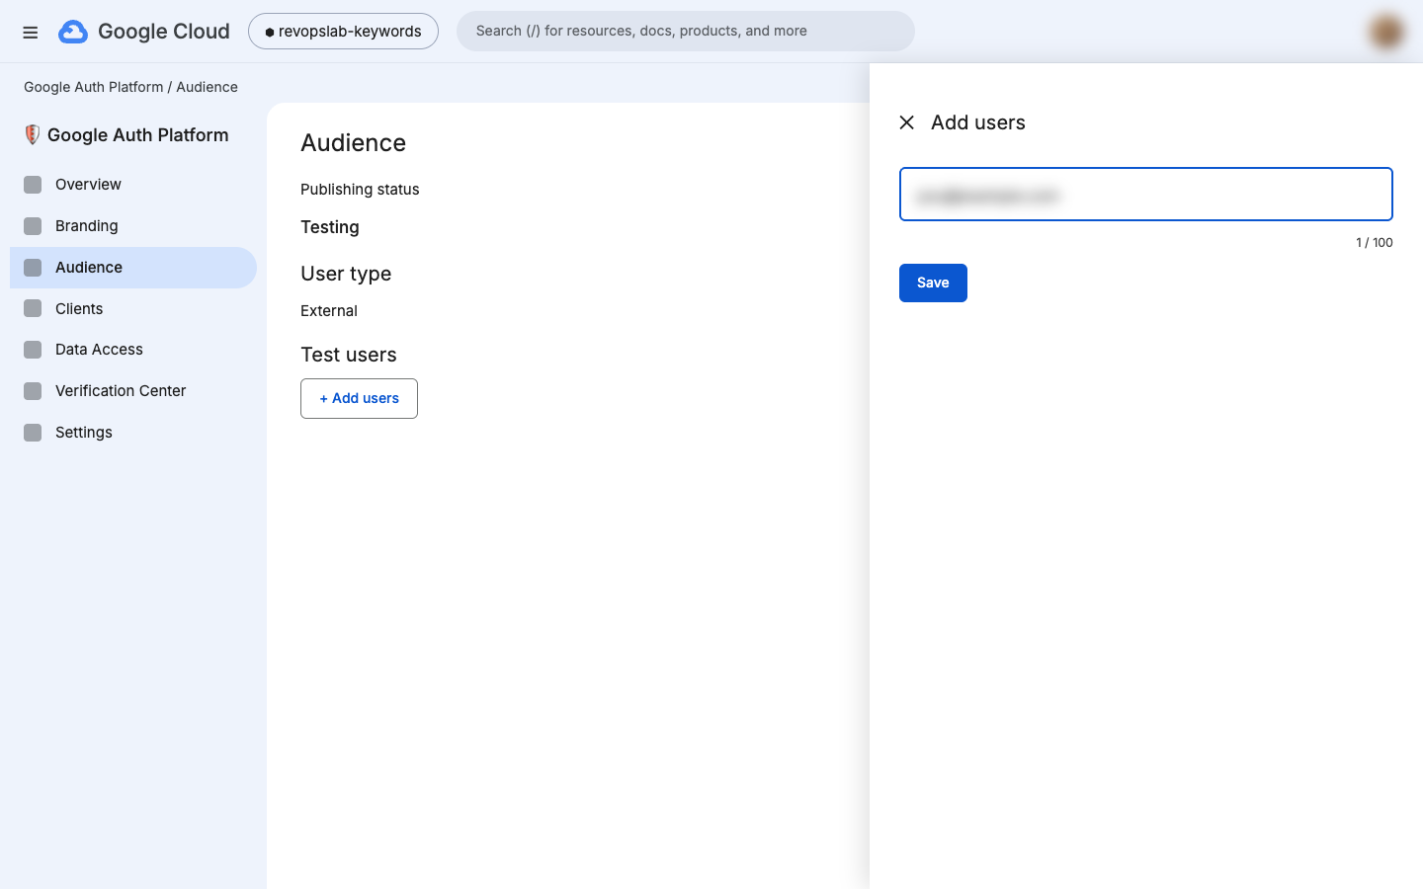Click the Google Cloud logo
This screenshot has width=1423, height=889.
(144, 32)
